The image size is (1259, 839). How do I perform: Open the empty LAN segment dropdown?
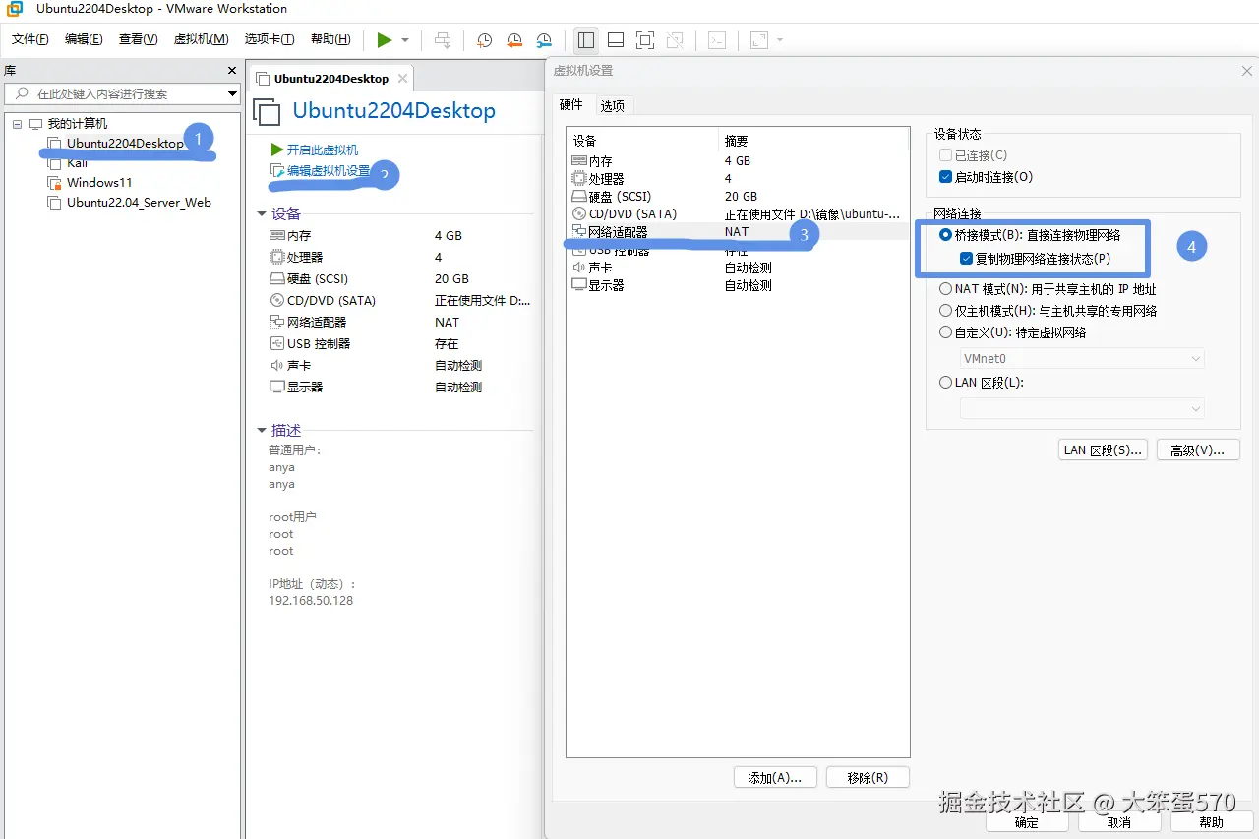click(1082, 408)
